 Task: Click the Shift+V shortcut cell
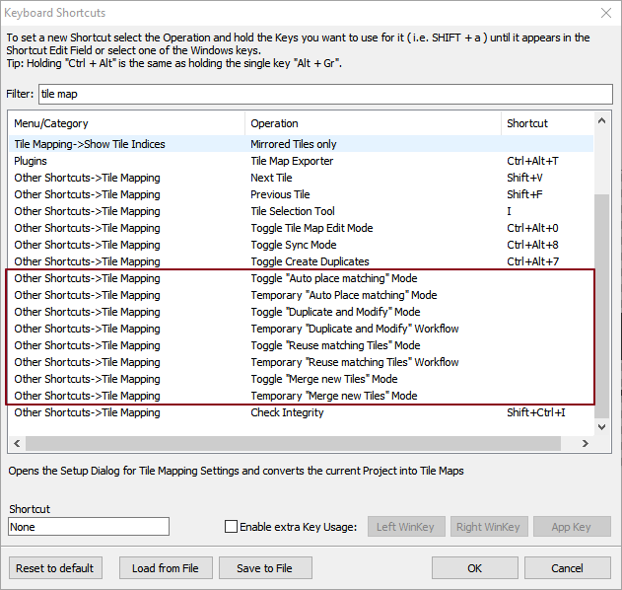coord(524,178)
